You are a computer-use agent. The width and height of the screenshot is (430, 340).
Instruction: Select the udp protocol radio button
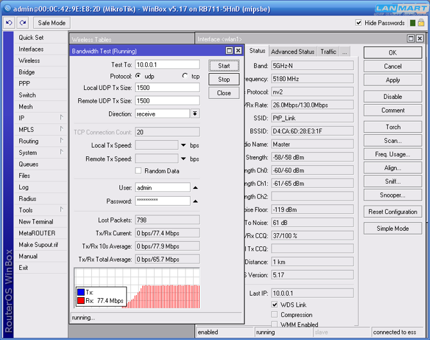(x=139, y=76)
